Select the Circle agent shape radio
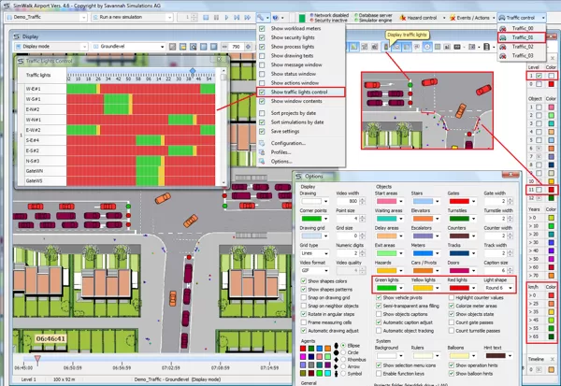561x386 pixels. pyautogui.click(x=343, y=352)
